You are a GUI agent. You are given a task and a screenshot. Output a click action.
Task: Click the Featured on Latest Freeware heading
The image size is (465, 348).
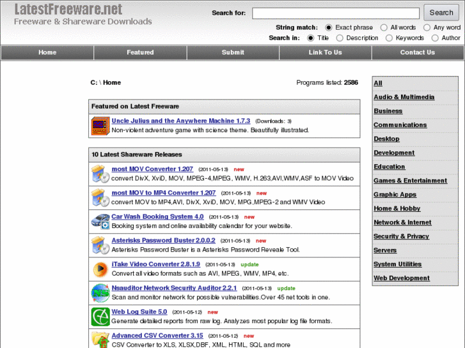(135, 107)
